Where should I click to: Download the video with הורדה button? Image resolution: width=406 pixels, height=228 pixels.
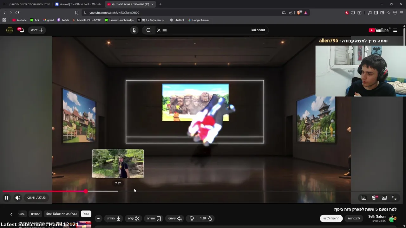click(x=114, y=218)
